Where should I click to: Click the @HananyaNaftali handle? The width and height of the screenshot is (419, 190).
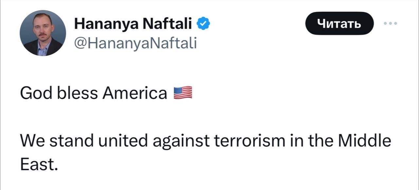pos(136,42)
